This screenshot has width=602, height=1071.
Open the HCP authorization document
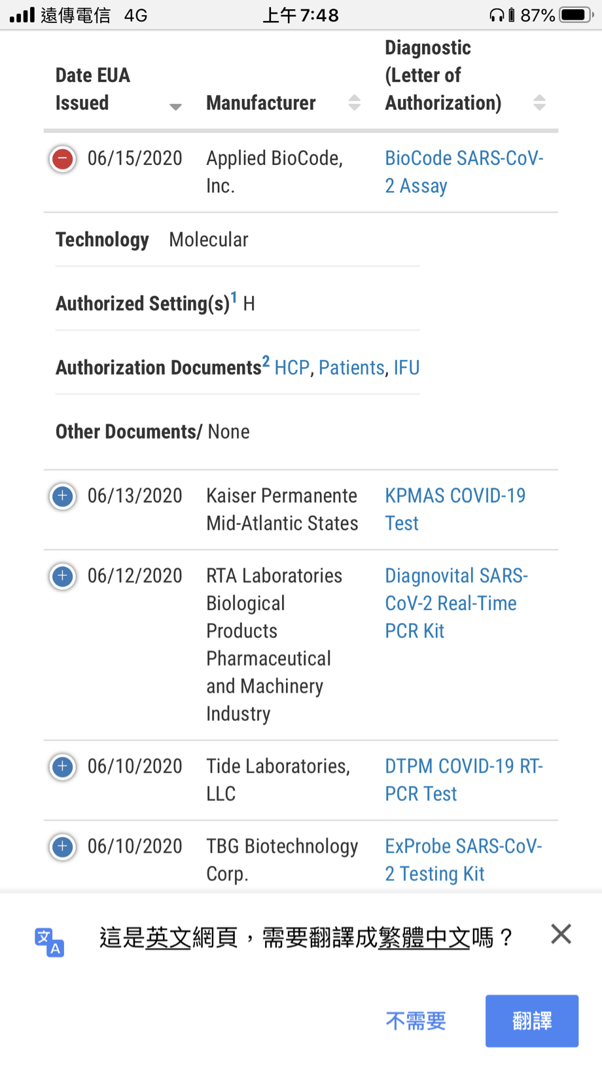[292, 368]
